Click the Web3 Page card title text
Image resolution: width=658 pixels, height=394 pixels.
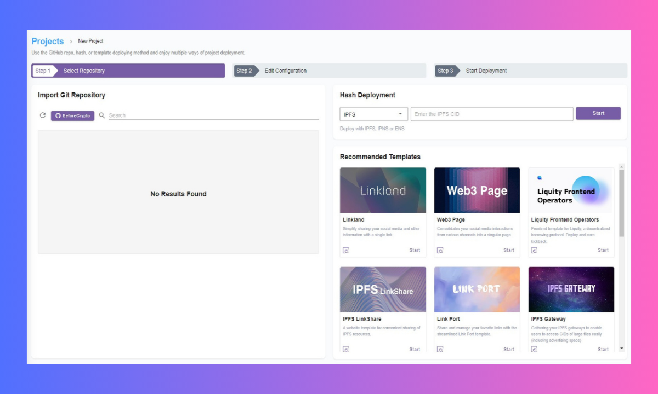(451, 219)
